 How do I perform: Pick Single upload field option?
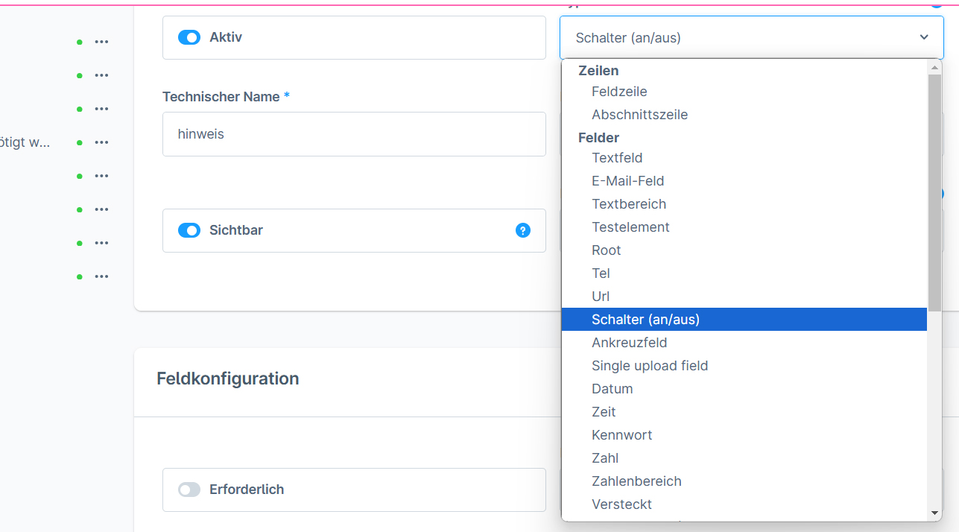click(x=649, y=366)
